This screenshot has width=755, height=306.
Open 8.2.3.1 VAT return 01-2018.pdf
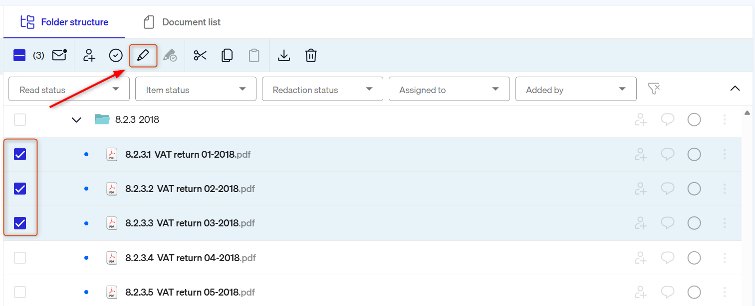[188, 155]
